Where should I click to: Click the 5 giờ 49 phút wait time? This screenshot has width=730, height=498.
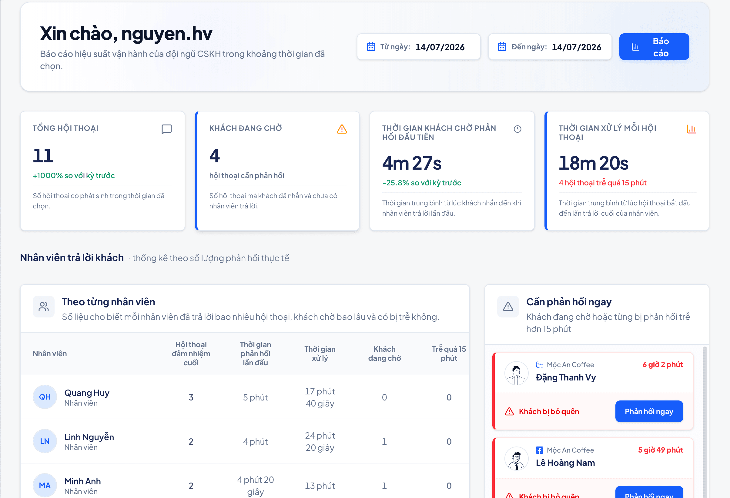(x=661, y=450)
